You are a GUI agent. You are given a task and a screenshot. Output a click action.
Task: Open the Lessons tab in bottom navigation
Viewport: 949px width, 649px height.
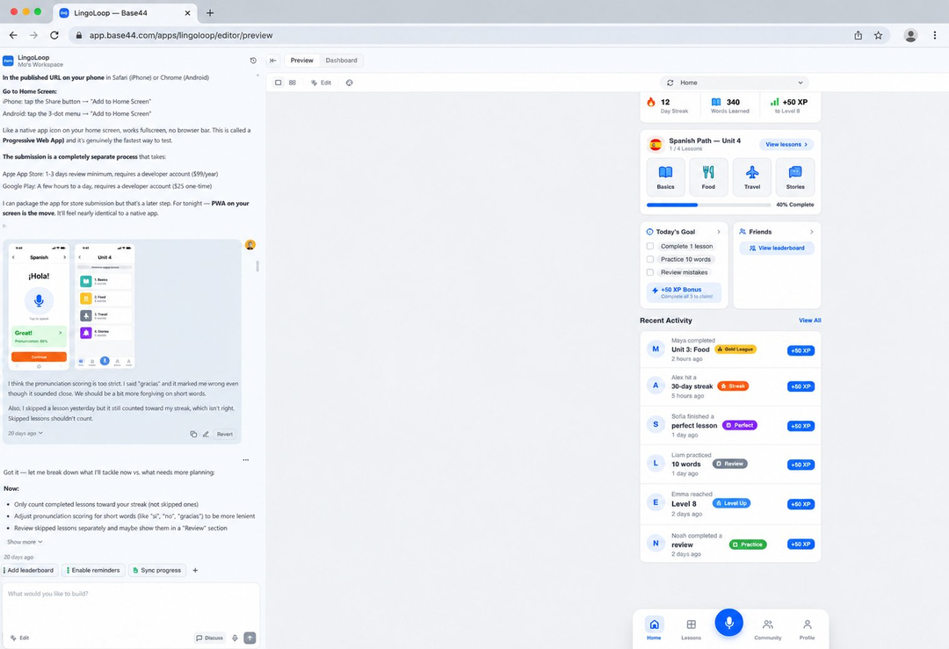point(692,629)
